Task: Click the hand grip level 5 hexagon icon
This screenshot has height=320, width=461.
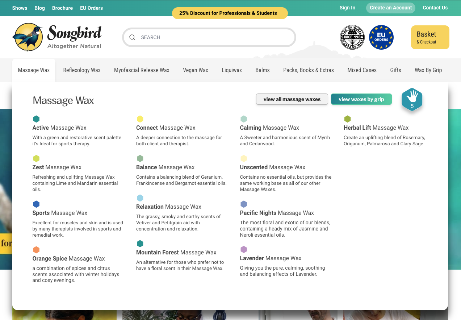Action: tap(412, 99)
